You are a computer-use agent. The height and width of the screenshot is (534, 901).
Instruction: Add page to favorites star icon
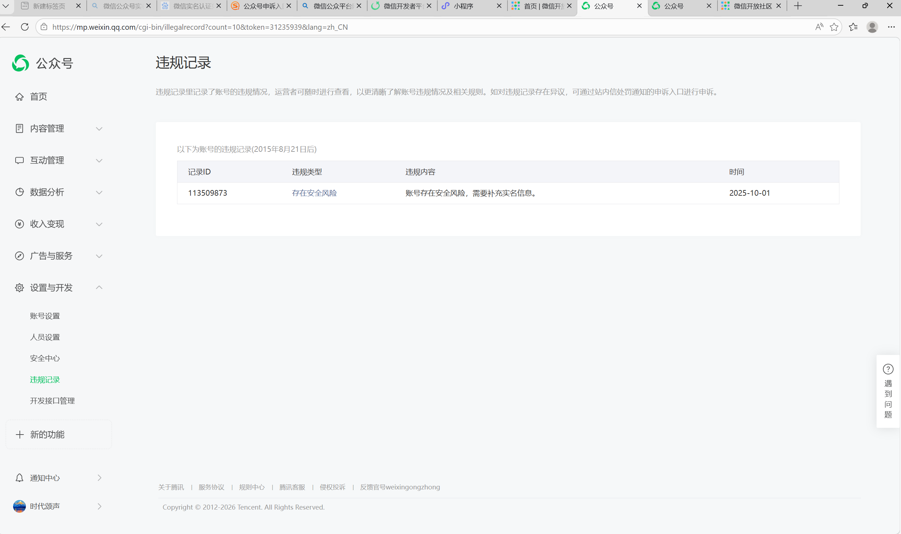(x=834, y=27)
